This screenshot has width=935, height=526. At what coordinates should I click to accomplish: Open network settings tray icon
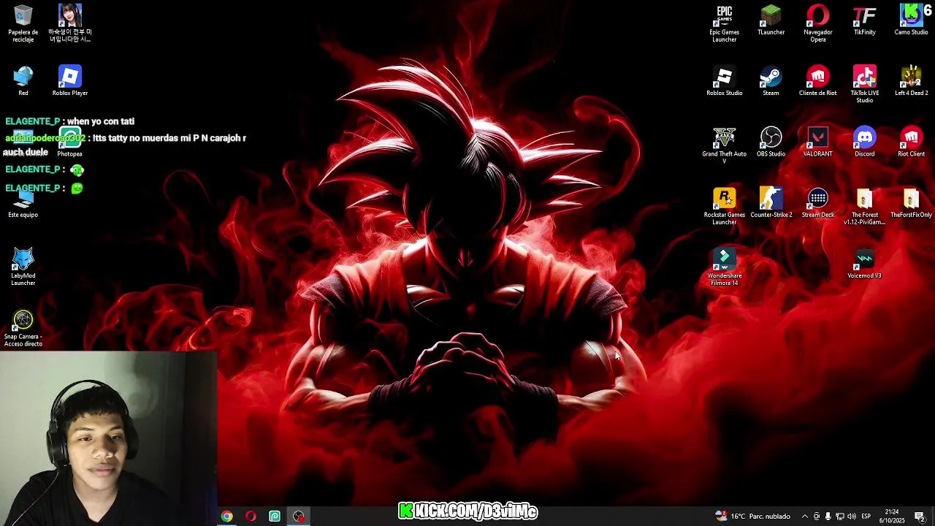coord(839,516)
